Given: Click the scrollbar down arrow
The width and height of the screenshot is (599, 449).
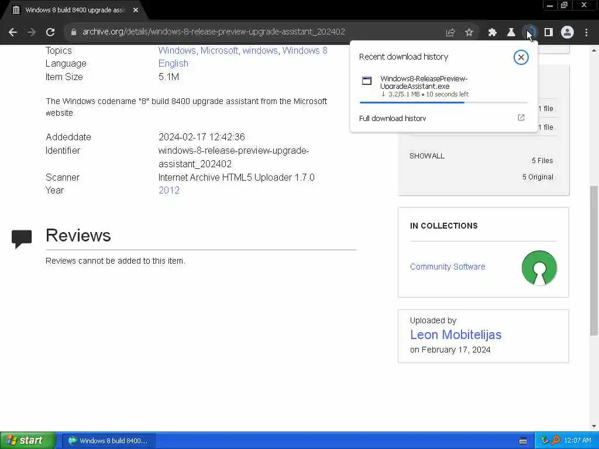Looking at the screenshot, I should point(594,426).
